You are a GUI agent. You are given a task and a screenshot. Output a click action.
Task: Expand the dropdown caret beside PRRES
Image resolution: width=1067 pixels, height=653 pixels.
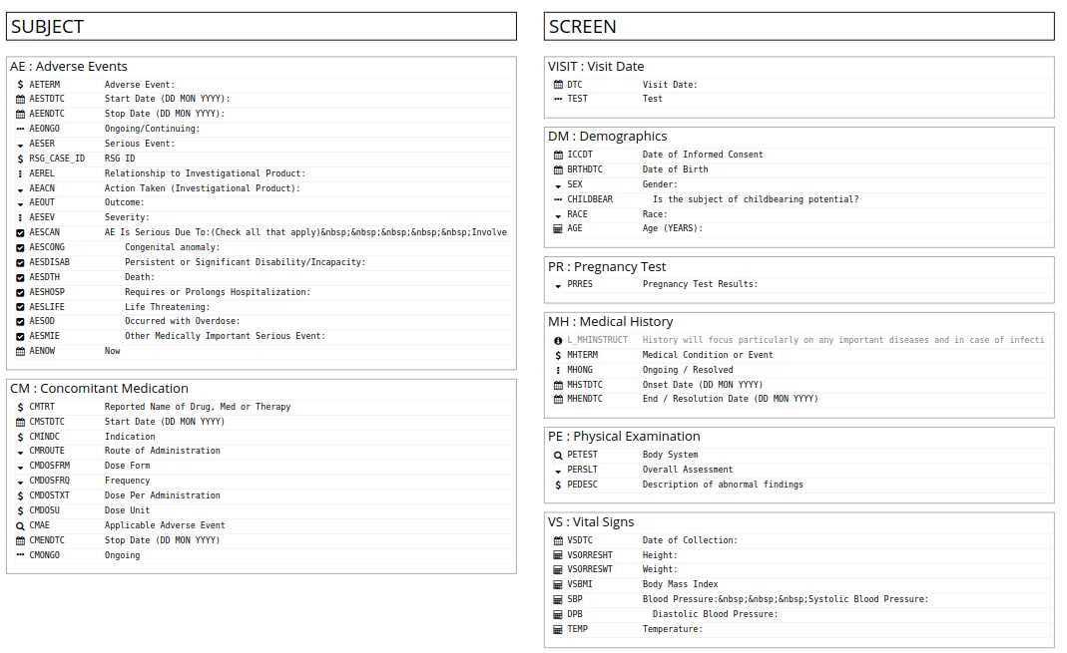tap(558, 286)
